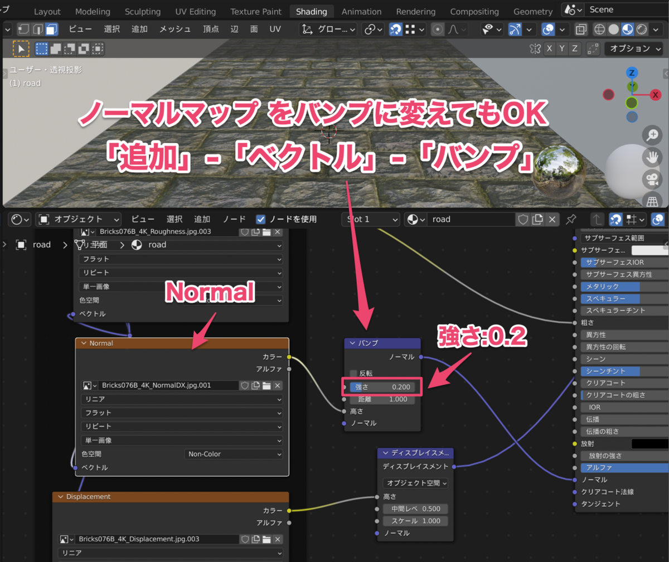
Task: Uncheck the ノードを使用 checkbox
Action: click(x=261, y=219)
